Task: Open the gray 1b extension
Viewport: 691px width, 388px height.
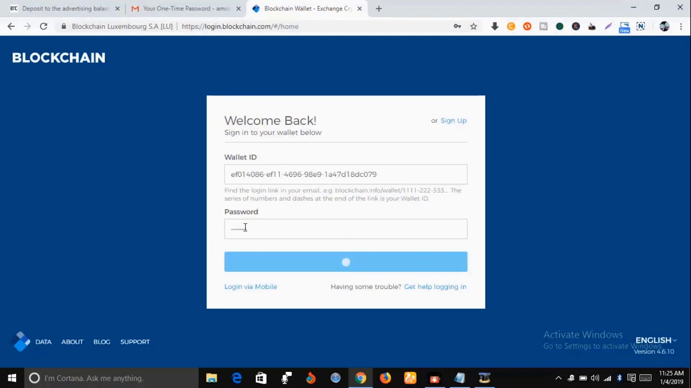Action: tap(543, 26)
